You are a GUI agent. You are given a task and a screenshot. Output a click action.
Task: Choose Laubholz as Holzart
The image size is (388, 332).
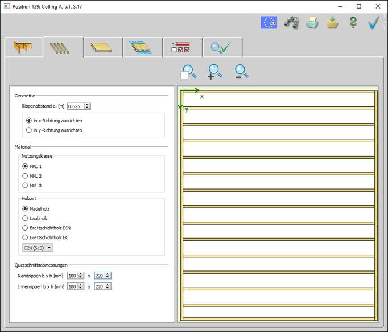pos(25,218)
